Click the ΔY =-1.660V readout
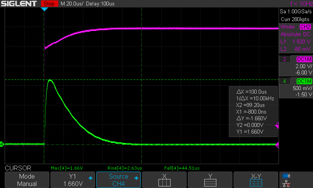Screen dimensions: 313x188 252,118
